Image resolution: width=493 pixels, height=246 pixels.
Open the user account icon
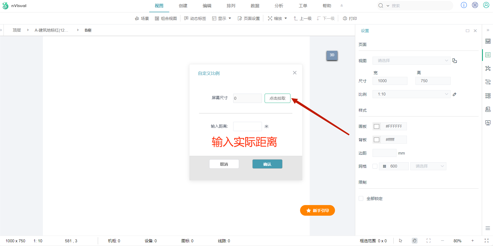click(486, 5)
